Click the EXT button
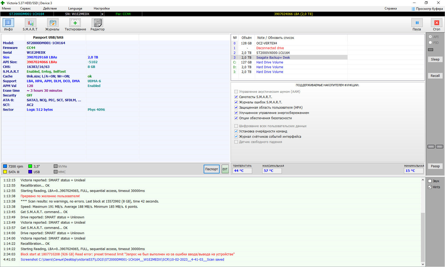This screenshot has width=445, height=267. point(225,169)
